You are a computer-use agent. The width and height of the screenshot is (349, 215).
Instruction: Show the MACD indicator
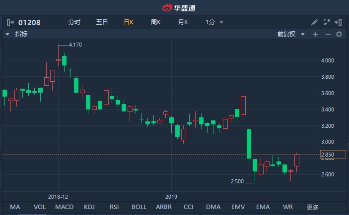click(x=65, y=207)
